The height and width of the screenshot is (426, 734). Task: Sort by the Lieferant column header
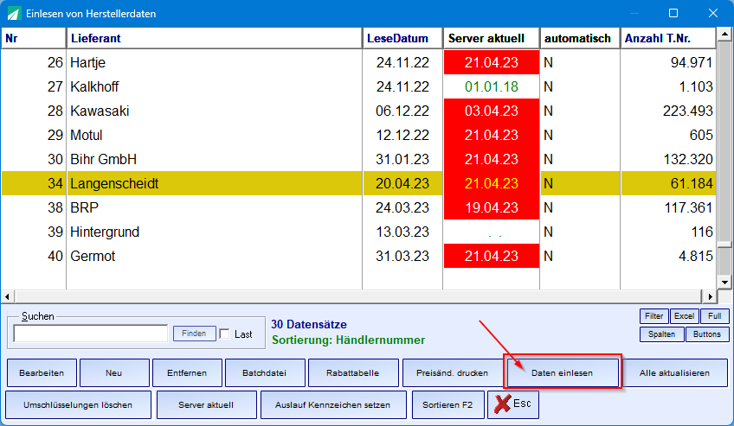[x=215, y=38]
